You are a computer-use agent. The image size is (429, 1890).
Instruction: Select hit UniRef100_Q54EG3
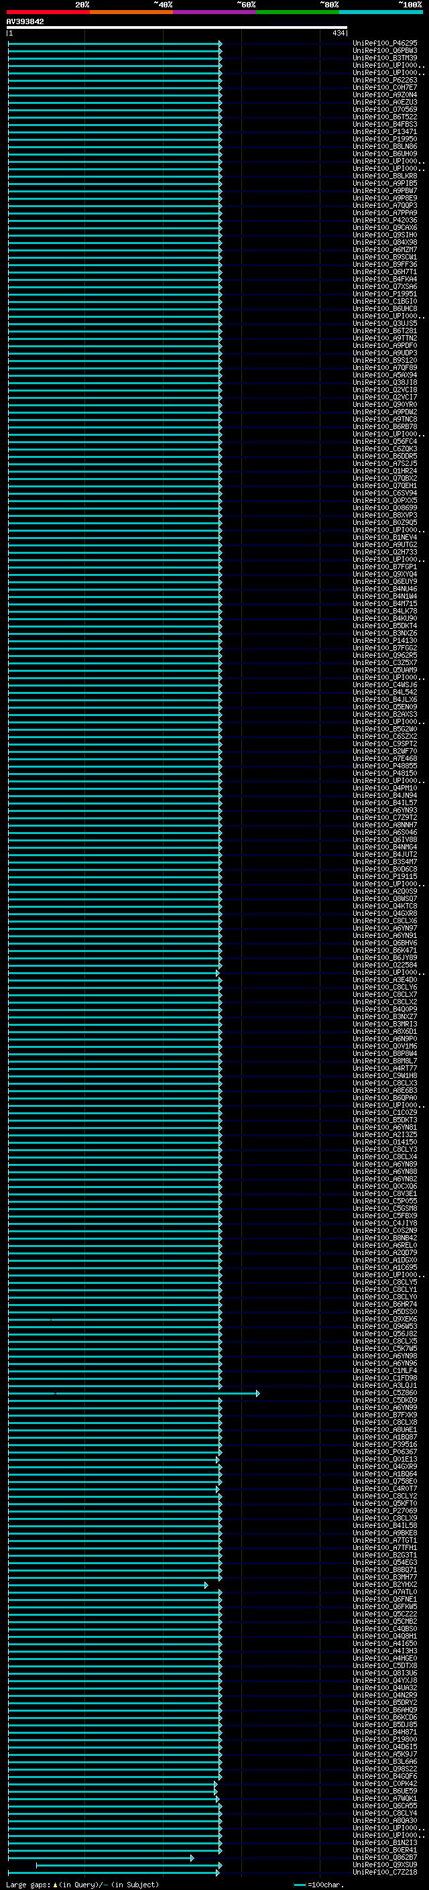385,1562
